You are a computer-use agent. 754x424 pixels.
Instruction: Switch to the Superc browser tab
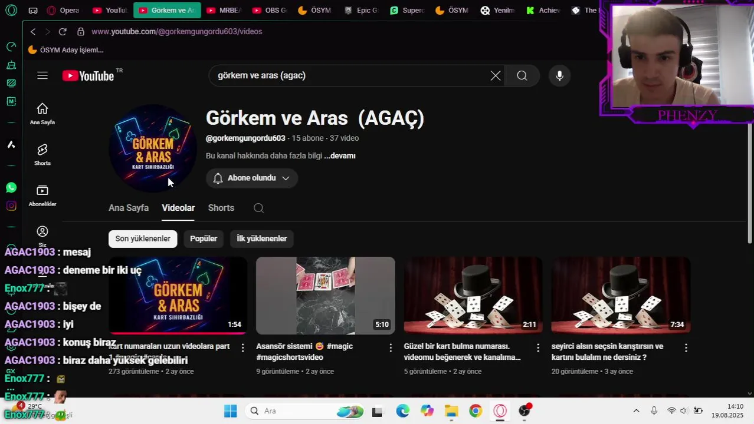point(407,10)
